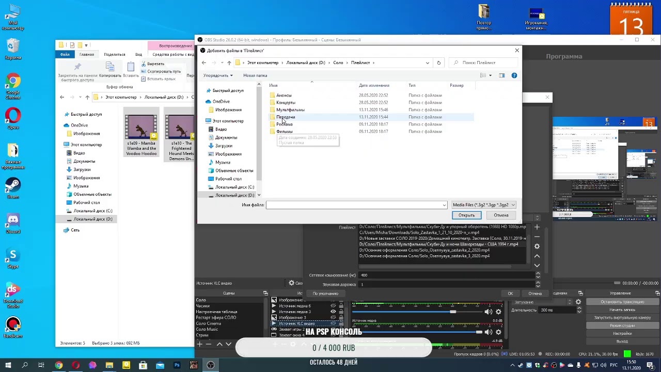The width and height of the screenshot is (661, 372).
Task: Open file dialog help icon
Action: pos(514,75)
